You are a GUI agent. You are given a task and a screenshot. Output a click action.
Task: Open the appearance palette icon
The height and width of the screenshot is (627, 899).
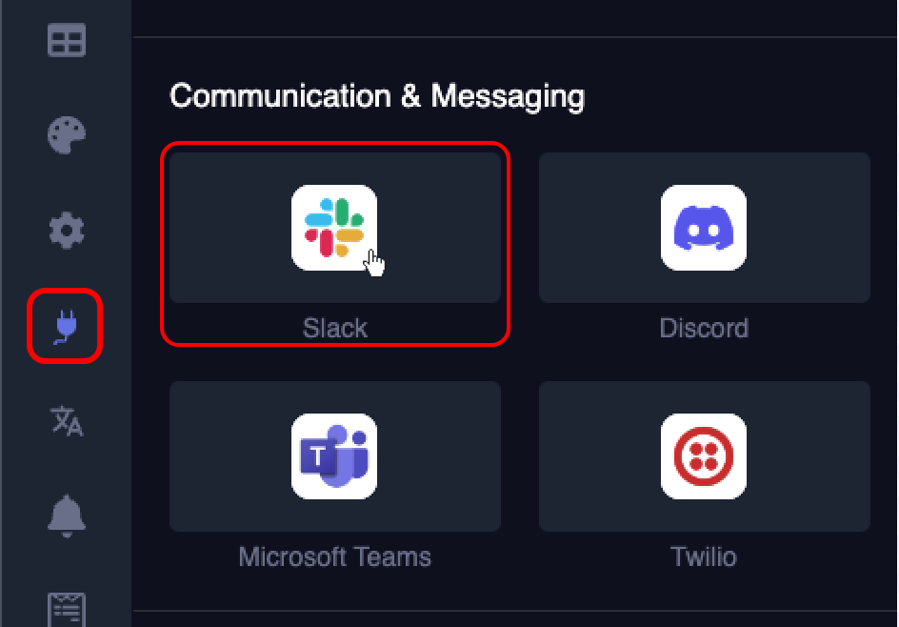[x=67, y=135]
